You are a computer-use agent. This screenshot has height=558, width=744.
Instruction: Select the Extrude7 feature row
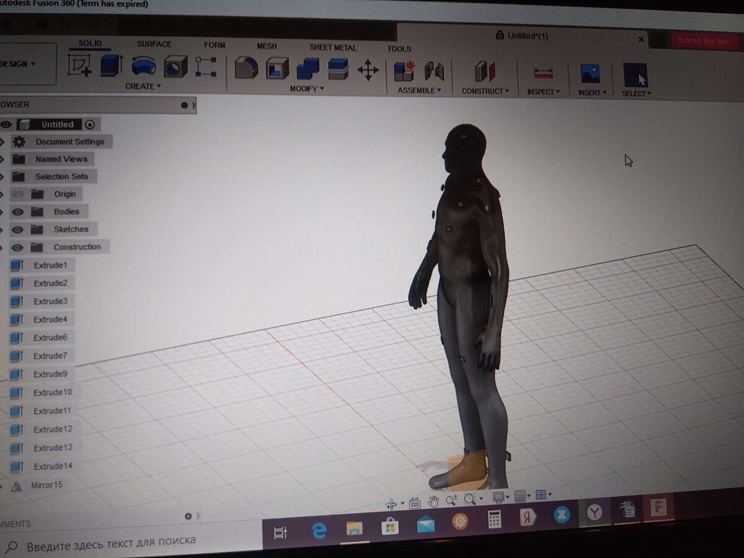[x=42, y=356]
